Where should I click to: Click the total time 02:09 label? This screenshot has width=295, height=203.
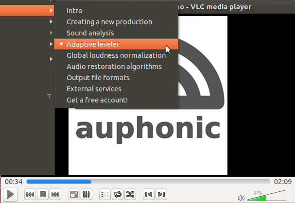click(x=282, y=182)
